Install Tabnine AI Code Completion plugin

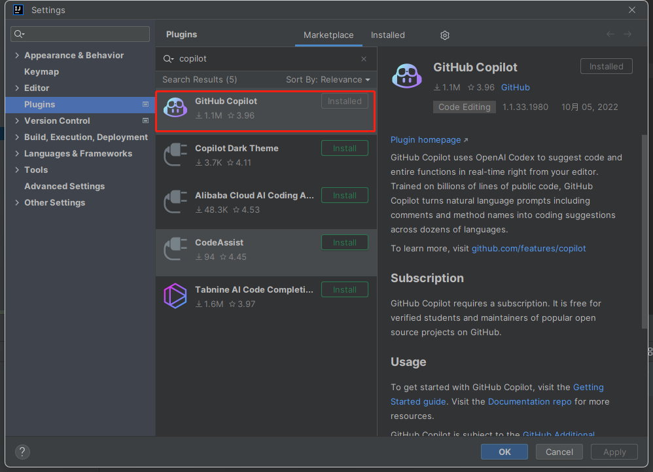click(x=345, y=289)
